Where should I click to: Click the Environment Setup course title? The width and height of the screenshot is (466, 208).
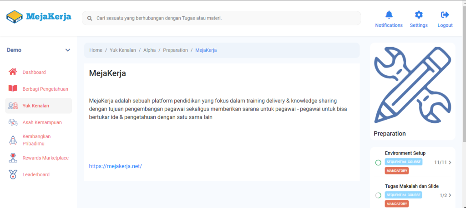(x=405, y=153)
